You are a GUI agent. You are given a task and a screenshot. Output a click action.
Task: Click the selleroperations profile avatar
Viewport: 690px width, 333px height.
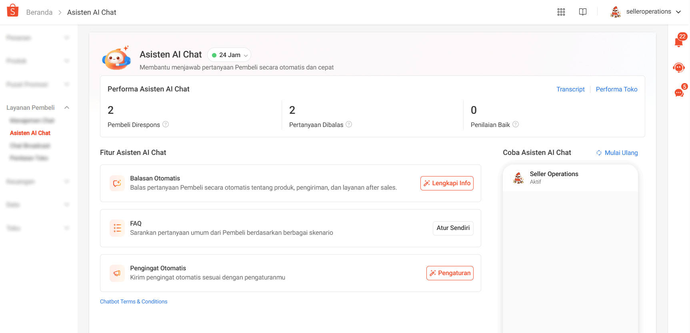(x=616, y=12)
